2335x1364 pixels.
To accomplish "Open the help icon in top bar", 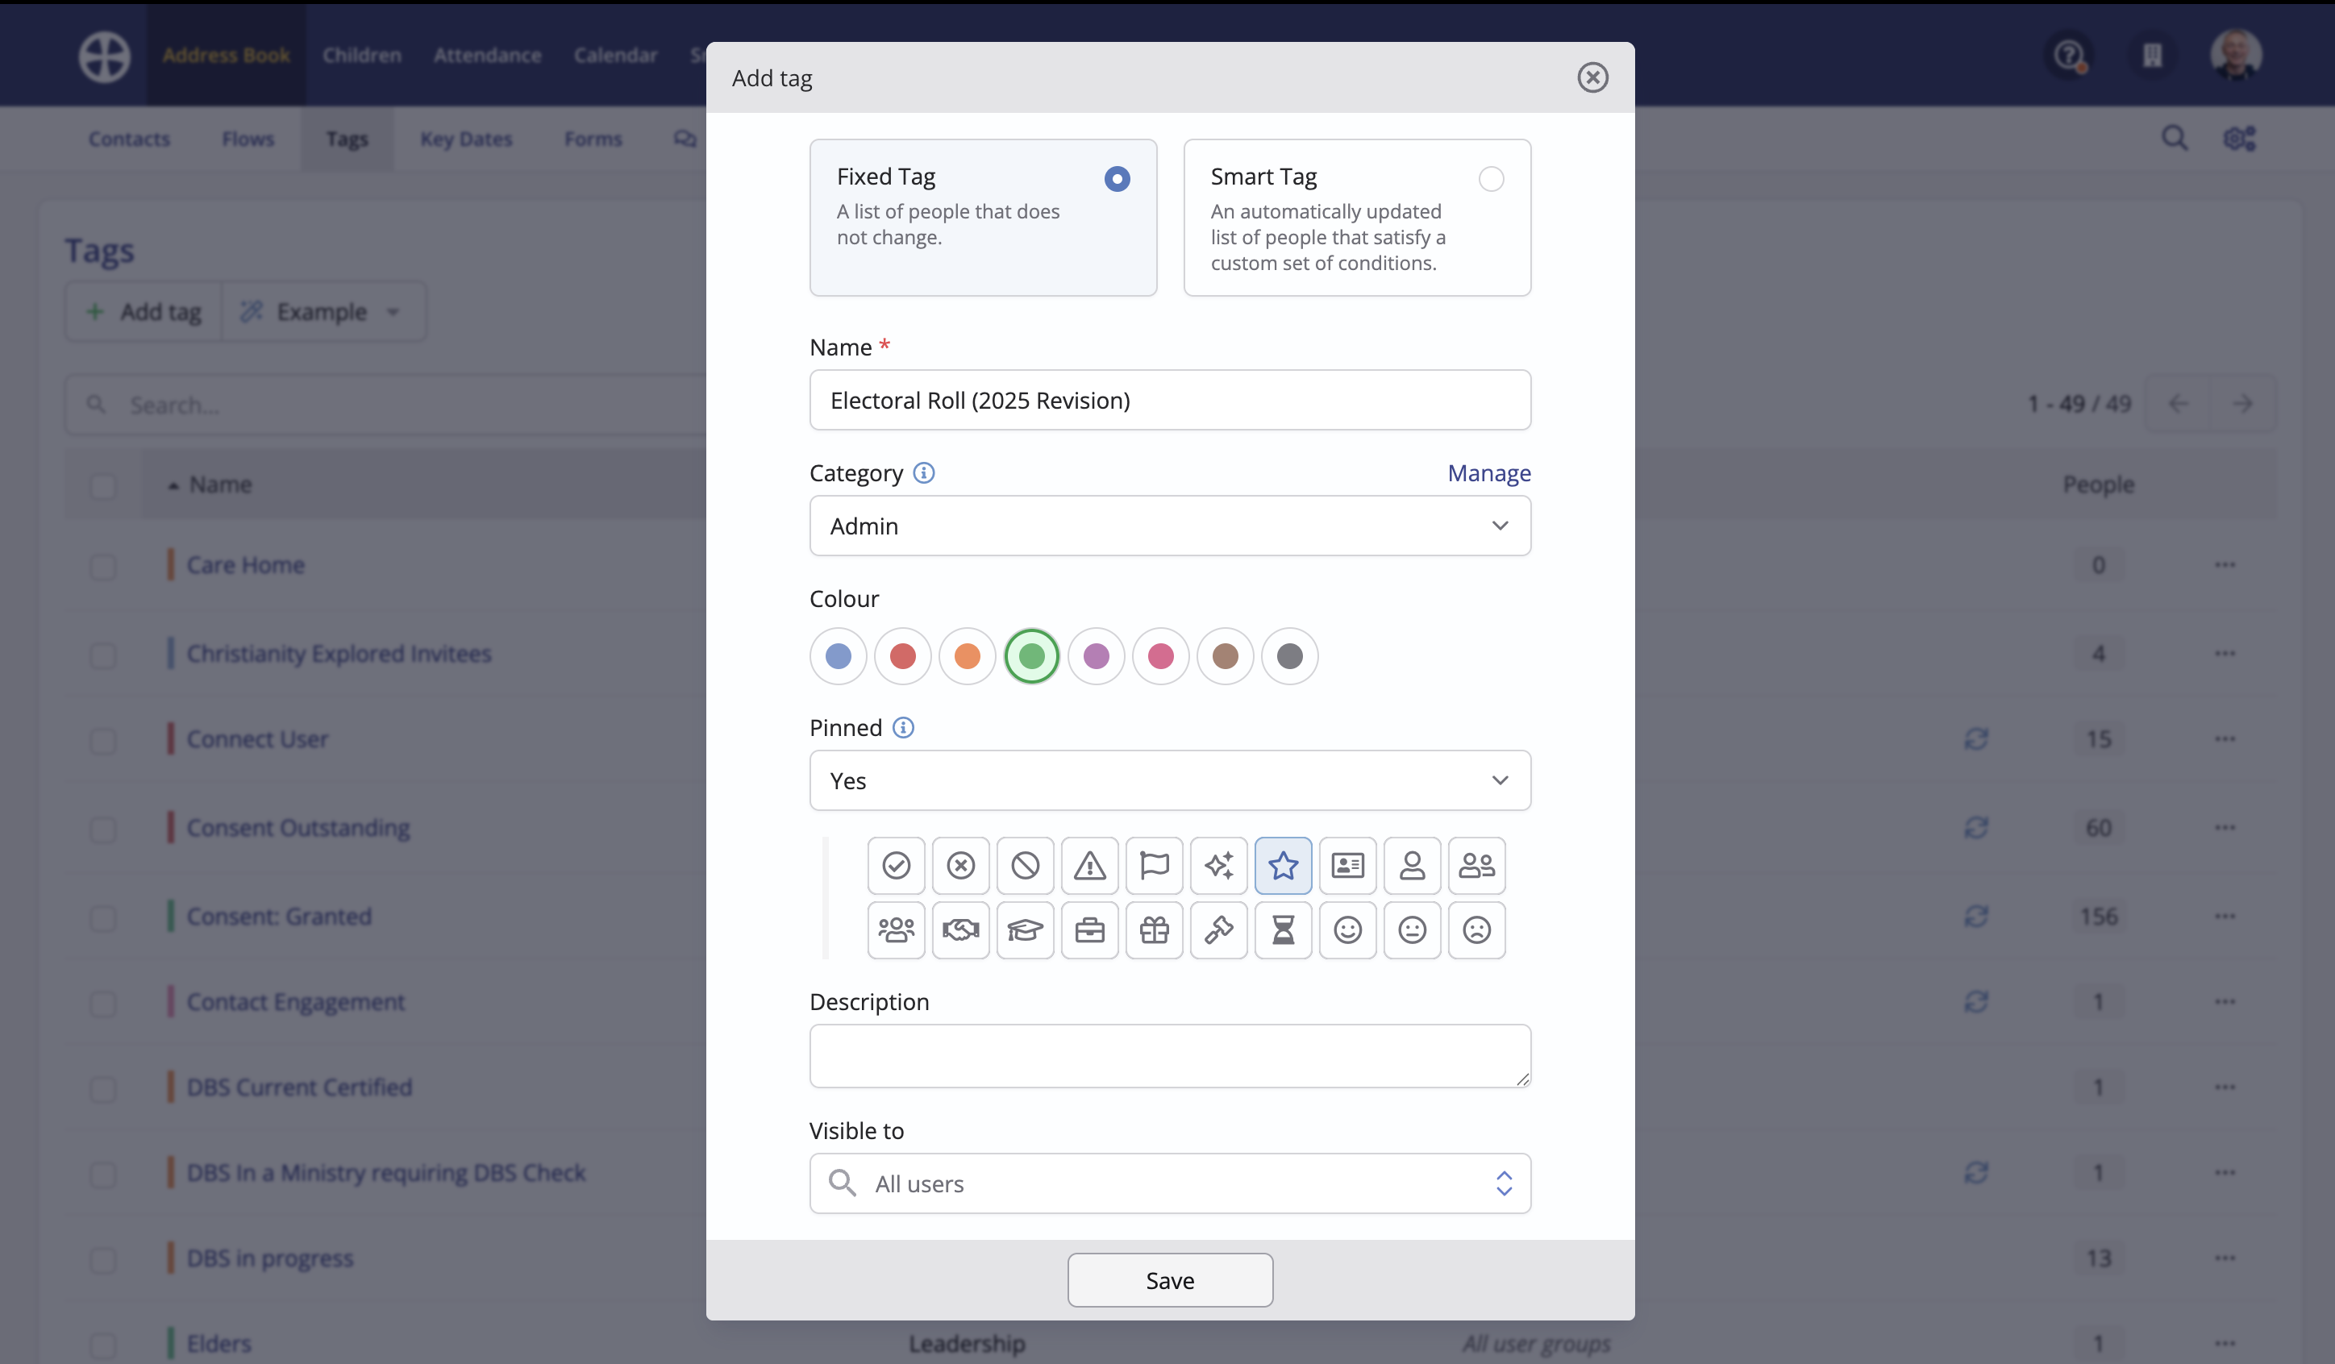I will [2069, 55].
